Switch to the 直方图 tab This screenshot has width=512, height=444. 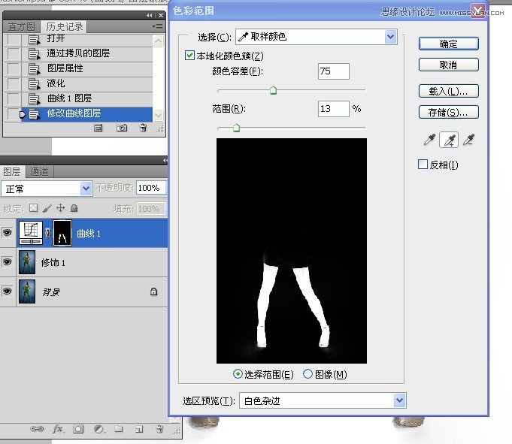22,27
